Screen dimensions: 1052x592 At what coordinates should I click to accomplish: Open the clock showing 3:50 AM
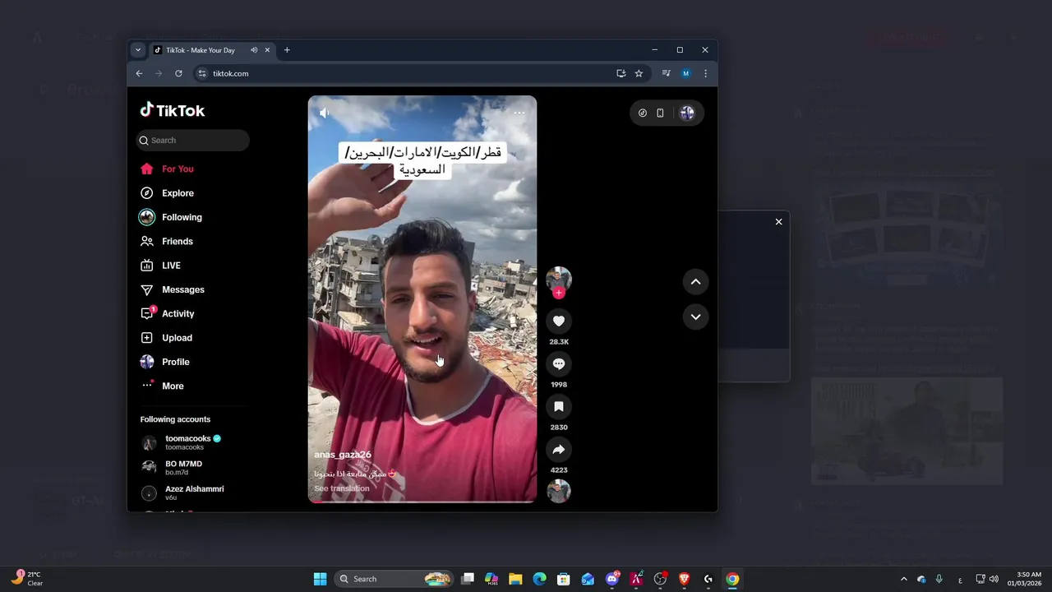pos(1025,579)
